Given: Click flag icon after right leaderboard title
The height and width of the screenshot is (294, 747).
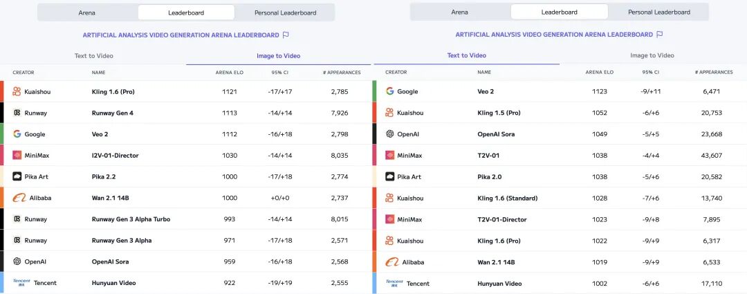Looking at the screenshot, I should tap(659, 35).
